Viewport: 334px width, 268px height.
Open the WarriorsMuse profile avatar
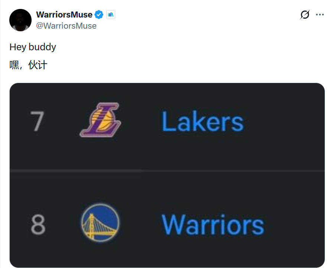click(20, 20)
